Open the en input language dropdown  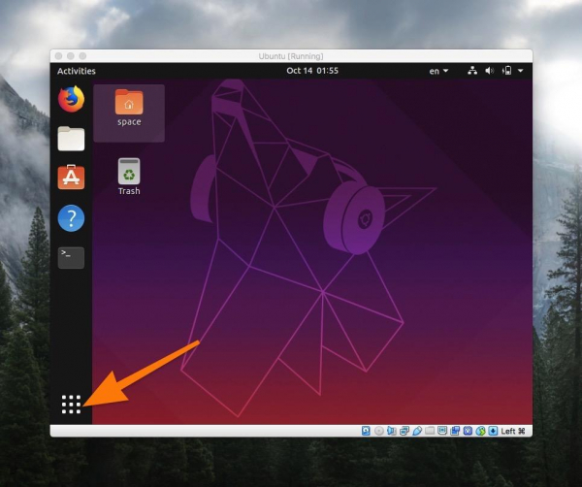(x=438, y=71)
